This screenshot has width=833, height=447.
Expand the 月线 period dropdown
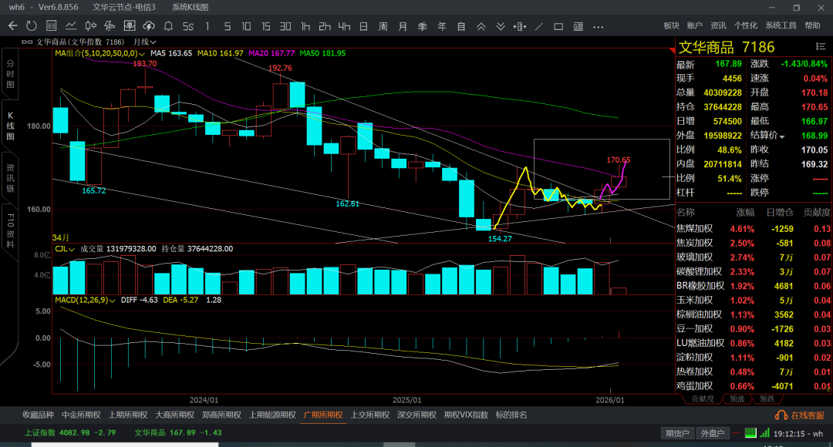click(145, 42)
